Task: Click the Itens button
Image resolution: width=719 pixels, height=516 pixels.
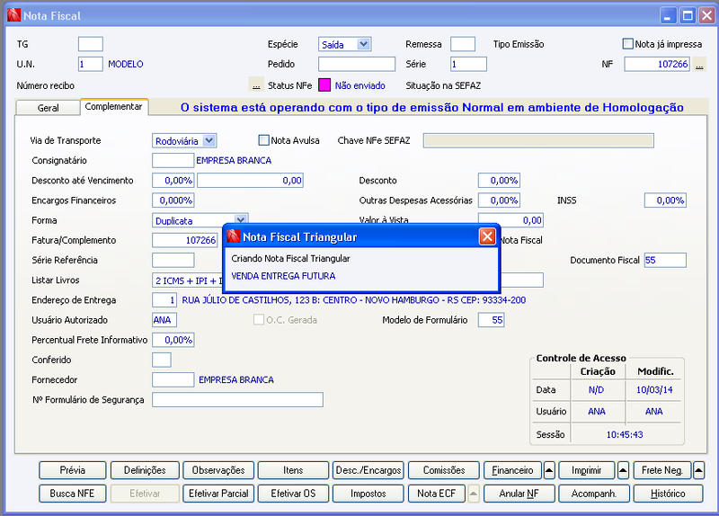Action: coord(293,470)
